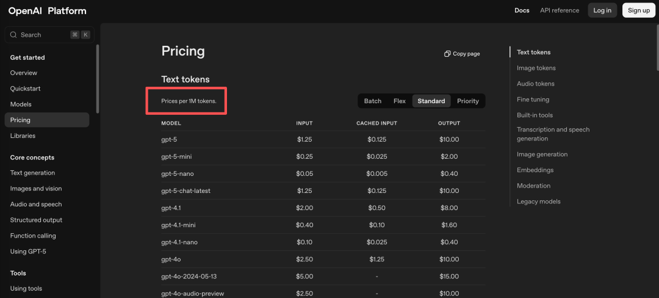The image size is (659, 298).
Task: Click the gpt-4.1 model row name
Action: [171, 208]
